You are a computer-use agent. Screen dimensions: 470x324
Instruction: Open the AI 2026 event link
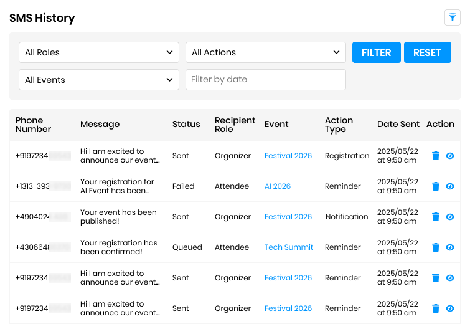tap(278, 186)
